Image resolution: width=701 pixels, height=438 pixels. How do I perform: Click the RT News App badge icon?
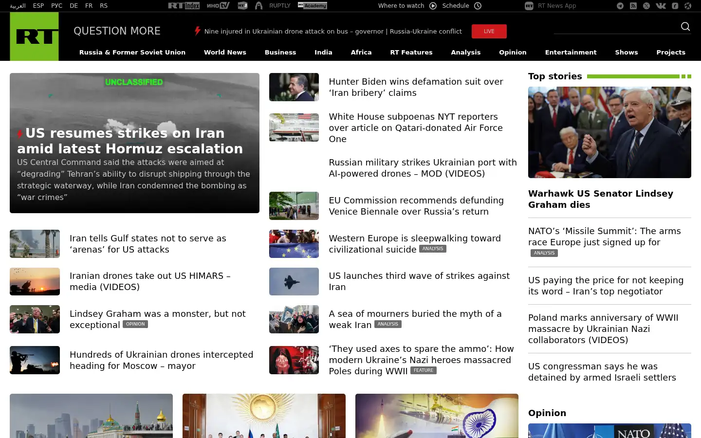529,6
